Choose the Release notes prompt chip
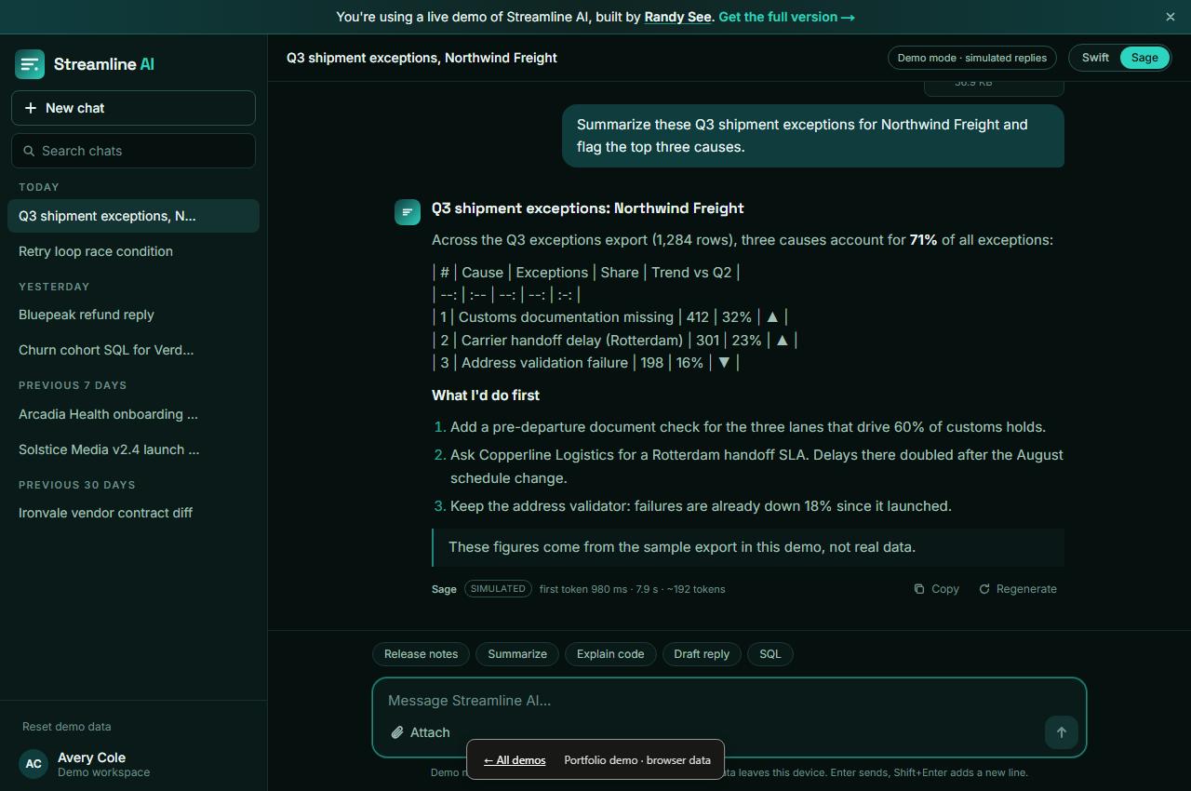This screenshot has width=1191, height=791. point(421,654)
